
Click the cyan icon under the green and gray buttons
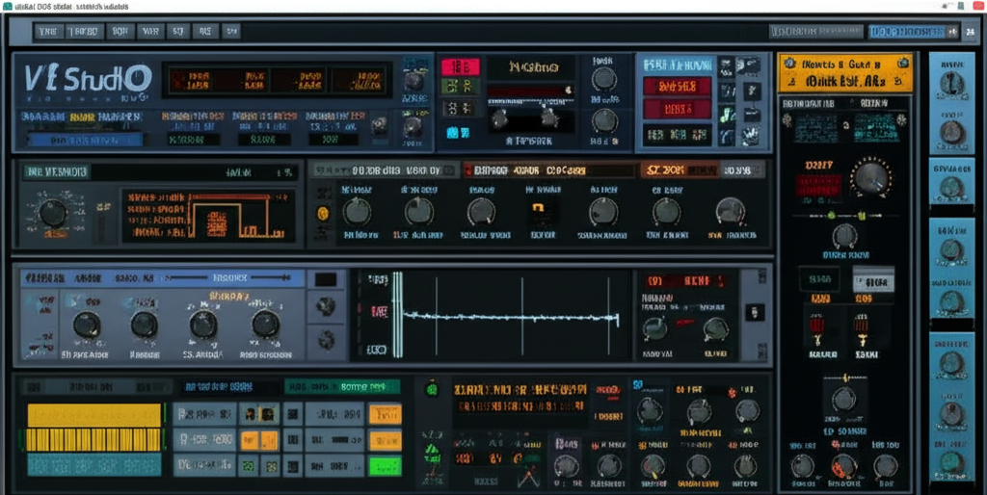[x=458, y=132]
